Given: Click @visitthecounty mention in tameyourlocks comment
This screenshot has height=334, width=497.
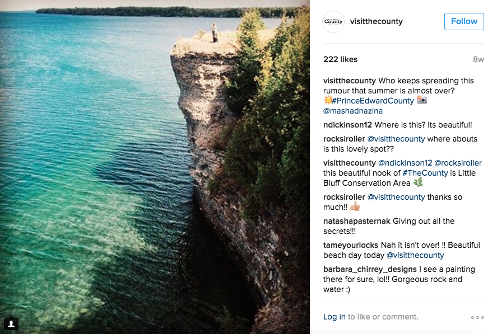Looking at the screenshot, I should [x=415, y=255].
